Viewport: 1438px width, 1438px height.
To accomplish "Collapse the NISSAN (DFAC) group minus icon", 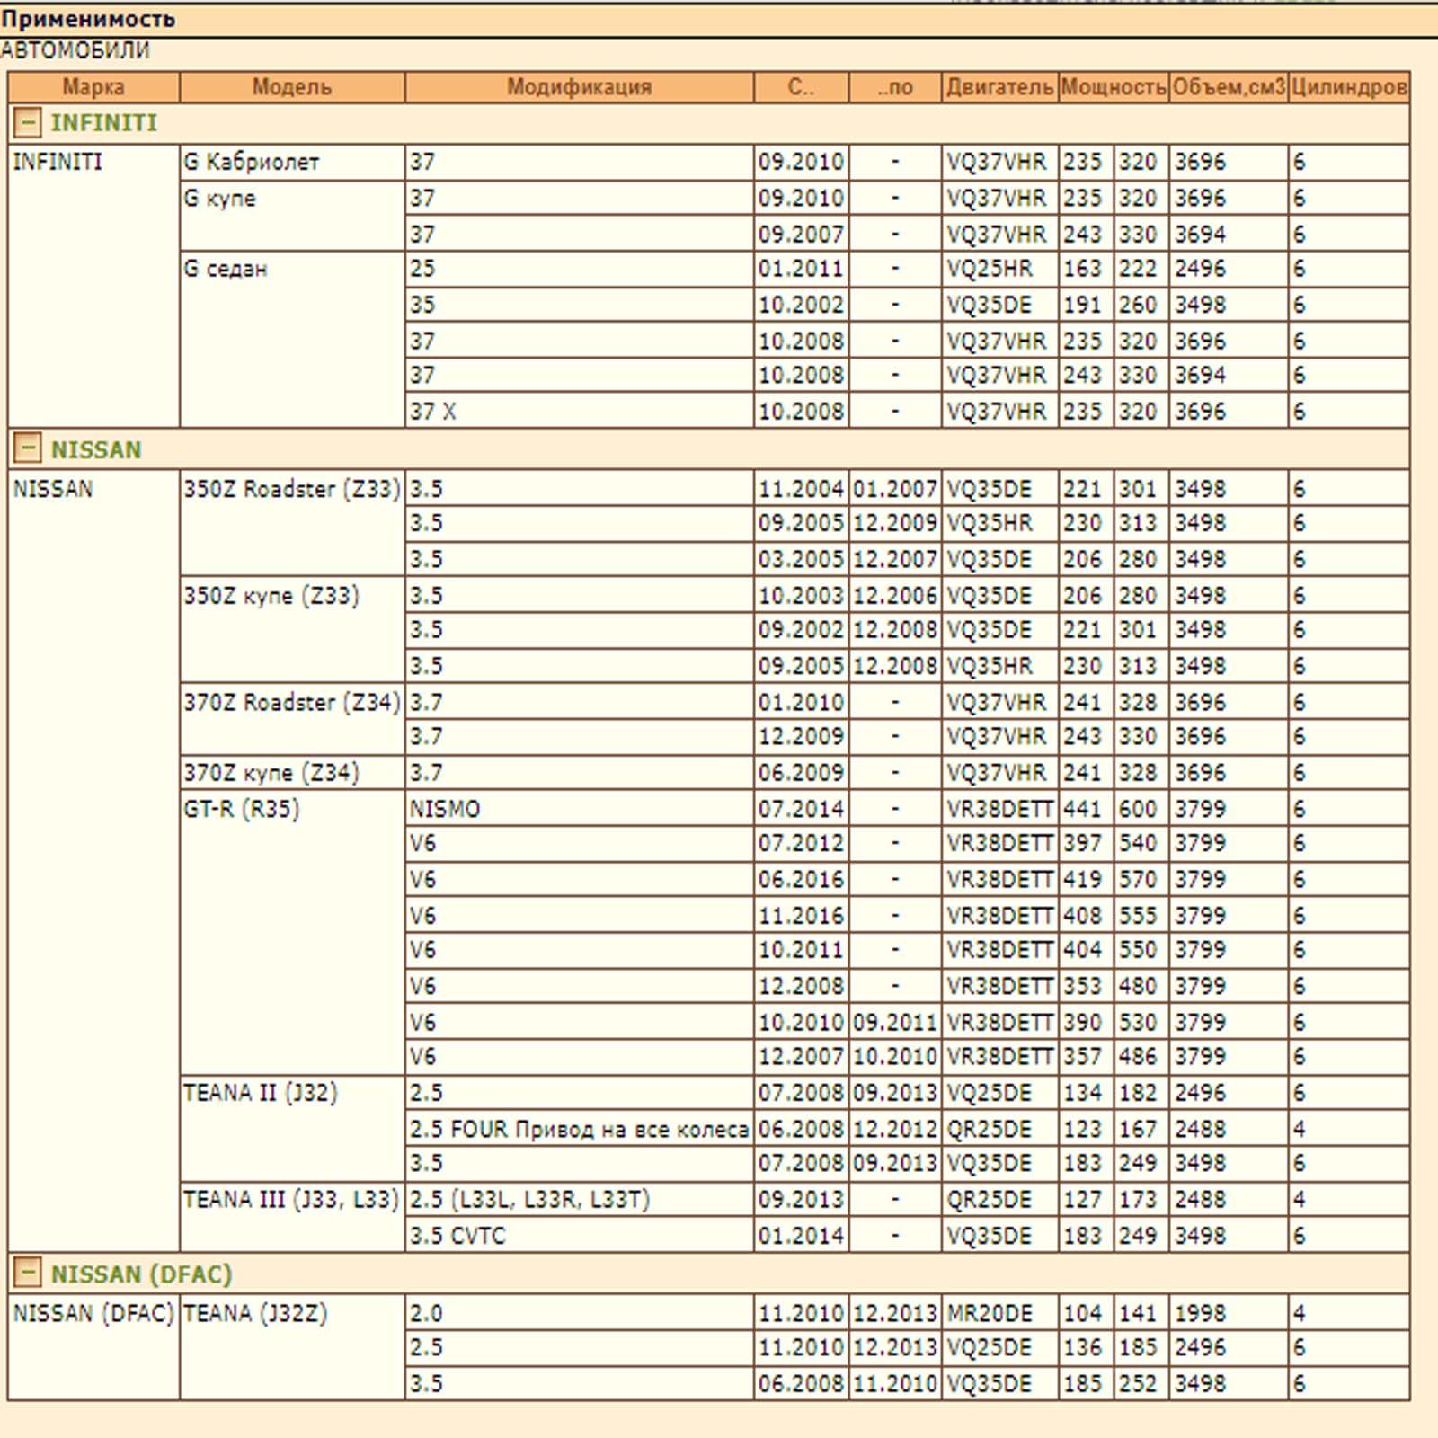I will 28,1273.
